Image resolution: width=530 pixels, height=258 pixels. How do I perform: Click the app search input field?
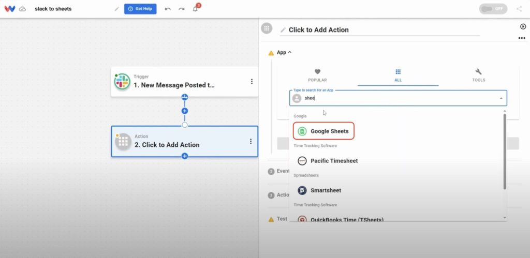tap(398, 98)
